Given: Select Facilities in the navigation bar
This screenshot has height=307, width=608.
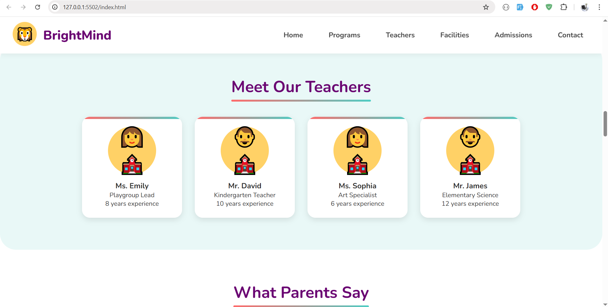Looking at the screenshot, I should [x=454, y=35].
